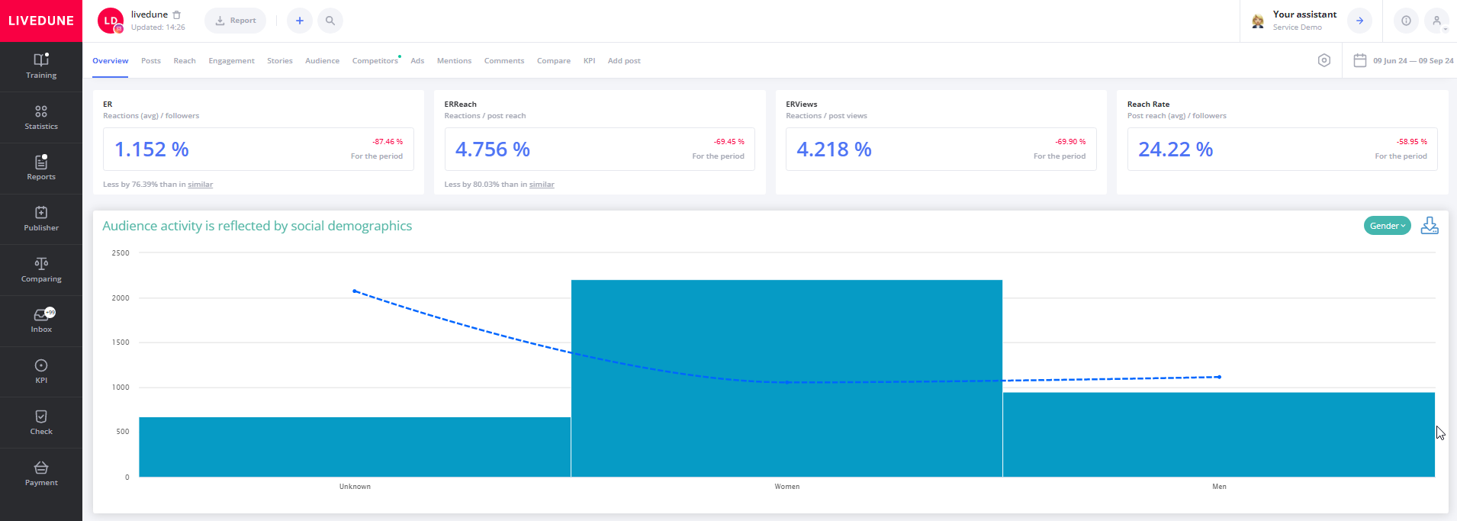Screen dimensions: 1457x521
Task: Click the delete trash icon near livedune
Action: 177,14
